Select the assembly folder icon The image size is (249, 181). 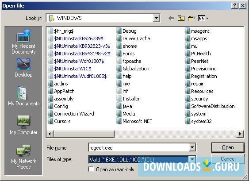pyautogui.click(x=50, y=99)
